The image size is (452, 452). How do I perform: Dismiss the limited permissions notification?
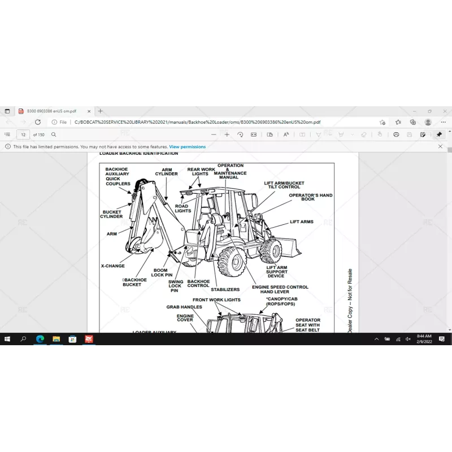point(440,146)
